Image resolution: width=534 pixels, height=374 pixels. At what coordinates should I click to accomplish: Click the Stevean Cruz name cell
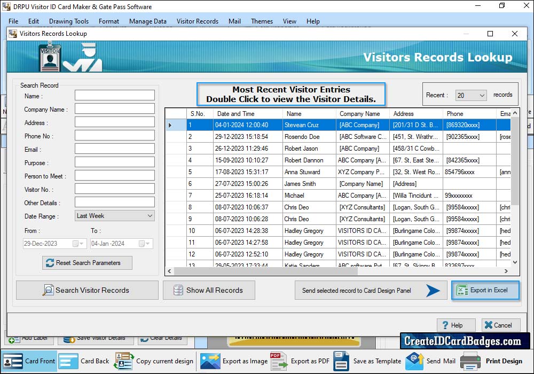[x=309, y=125]
